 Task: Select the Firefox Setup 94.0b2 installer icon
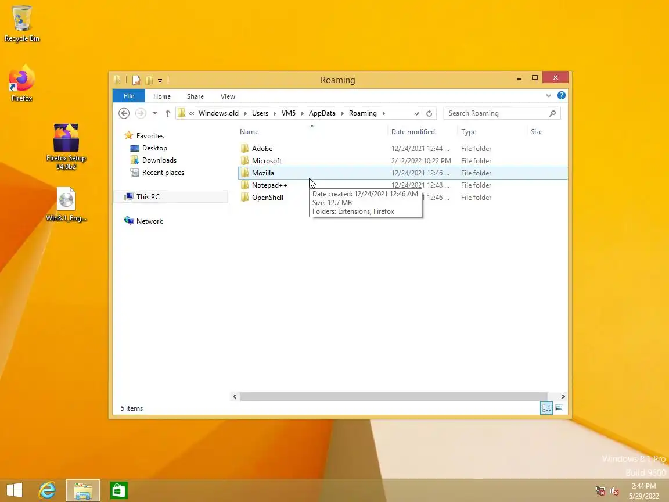pyautogui.click(x=66, y=146)
